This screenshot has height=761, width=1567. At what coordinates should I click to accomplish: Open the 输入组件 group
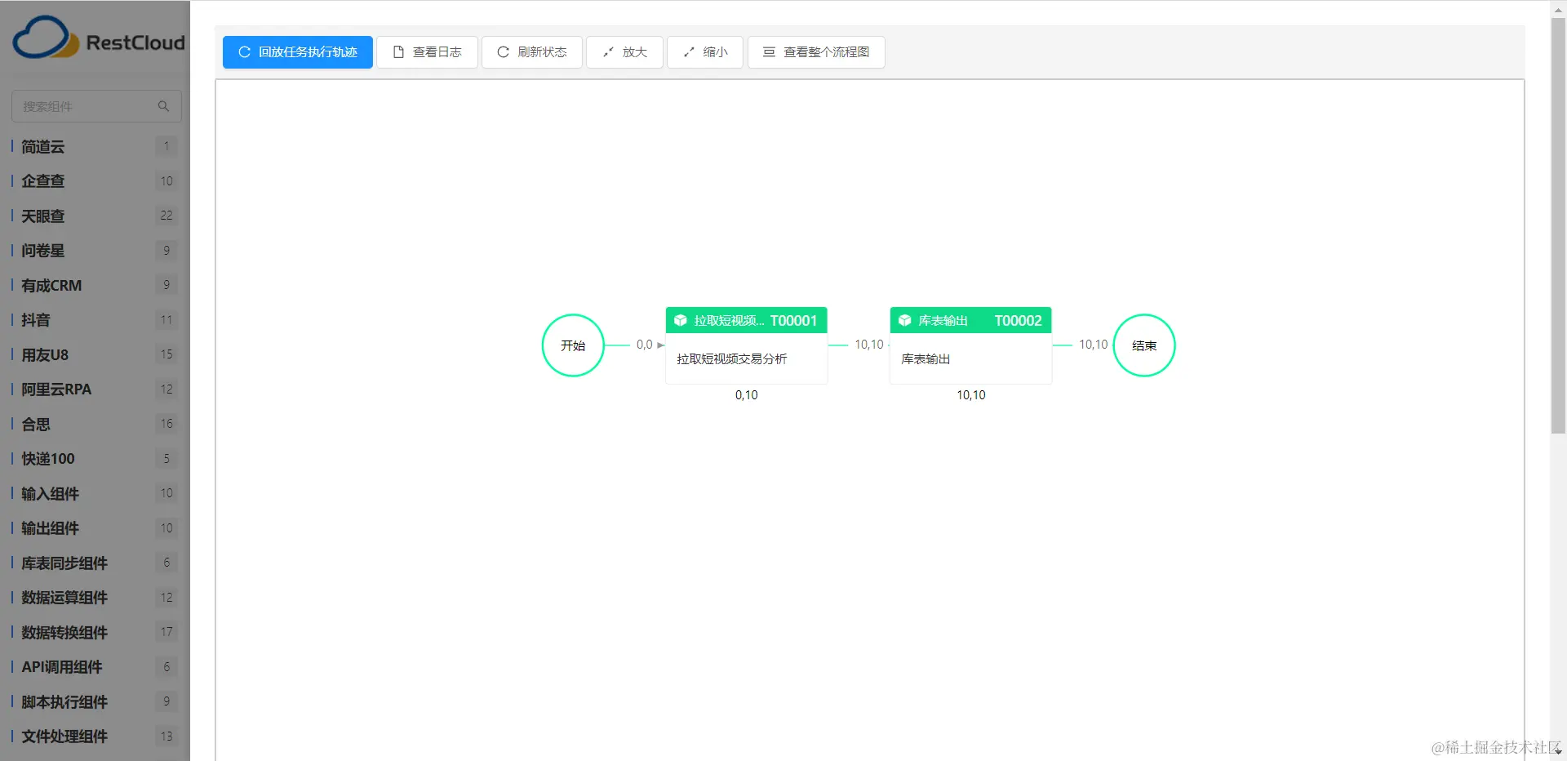(95, 494)
